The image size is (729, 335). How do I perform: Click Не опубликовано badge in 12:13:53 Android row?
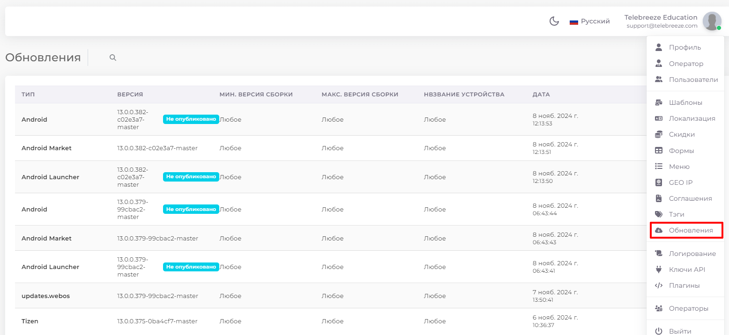(191, 119)
